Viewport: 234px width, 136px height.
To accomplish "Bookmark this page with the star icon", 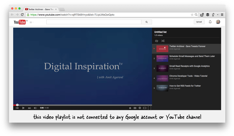I will pyautogui.click(x=192, y=14).
